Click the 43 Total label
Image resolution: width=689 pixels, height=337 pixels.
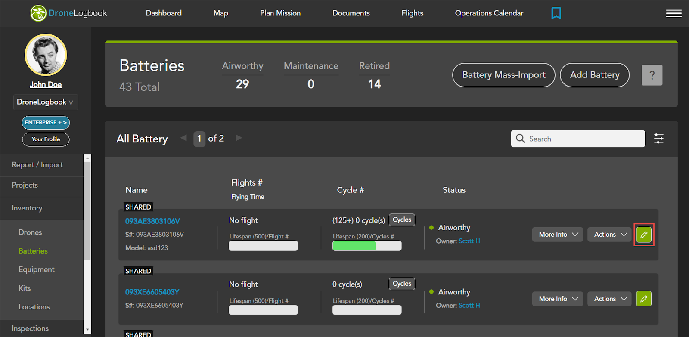coord(139,87)
